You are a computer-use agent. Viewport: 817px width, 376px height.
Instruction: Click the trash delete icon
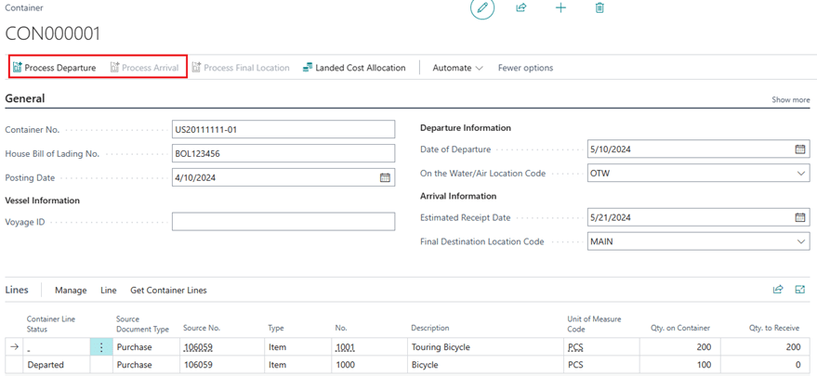600,8
